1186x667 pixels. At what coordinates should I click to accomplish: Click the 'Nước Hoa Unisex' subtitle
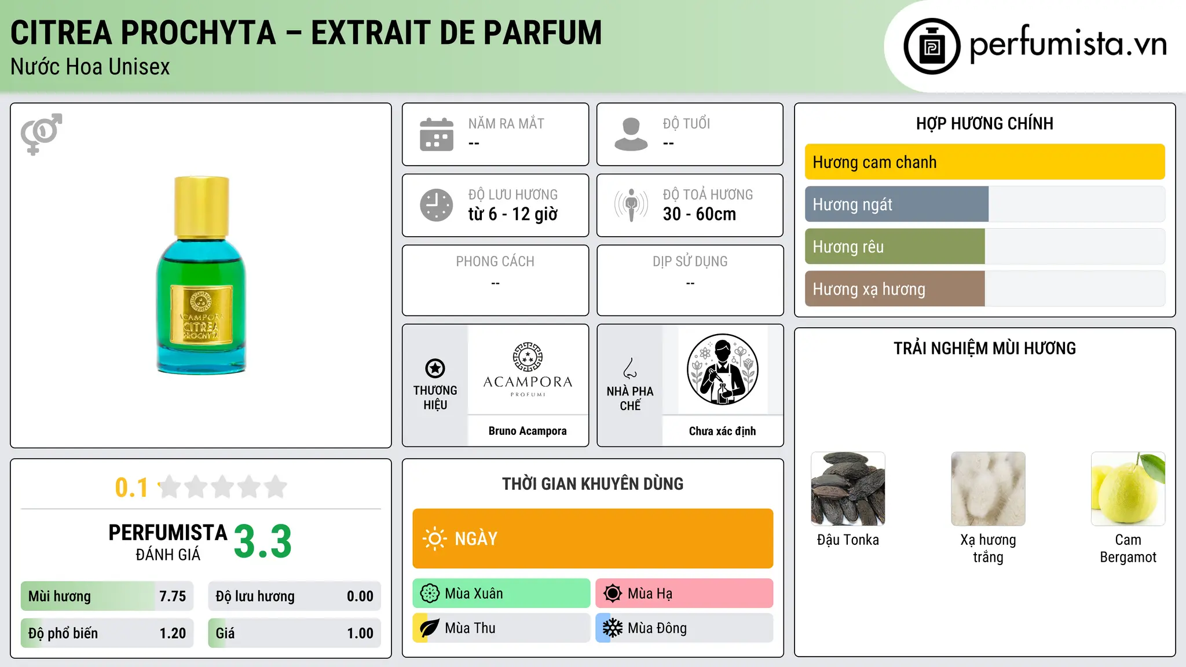pyautogui.click(x=90, y=67)
